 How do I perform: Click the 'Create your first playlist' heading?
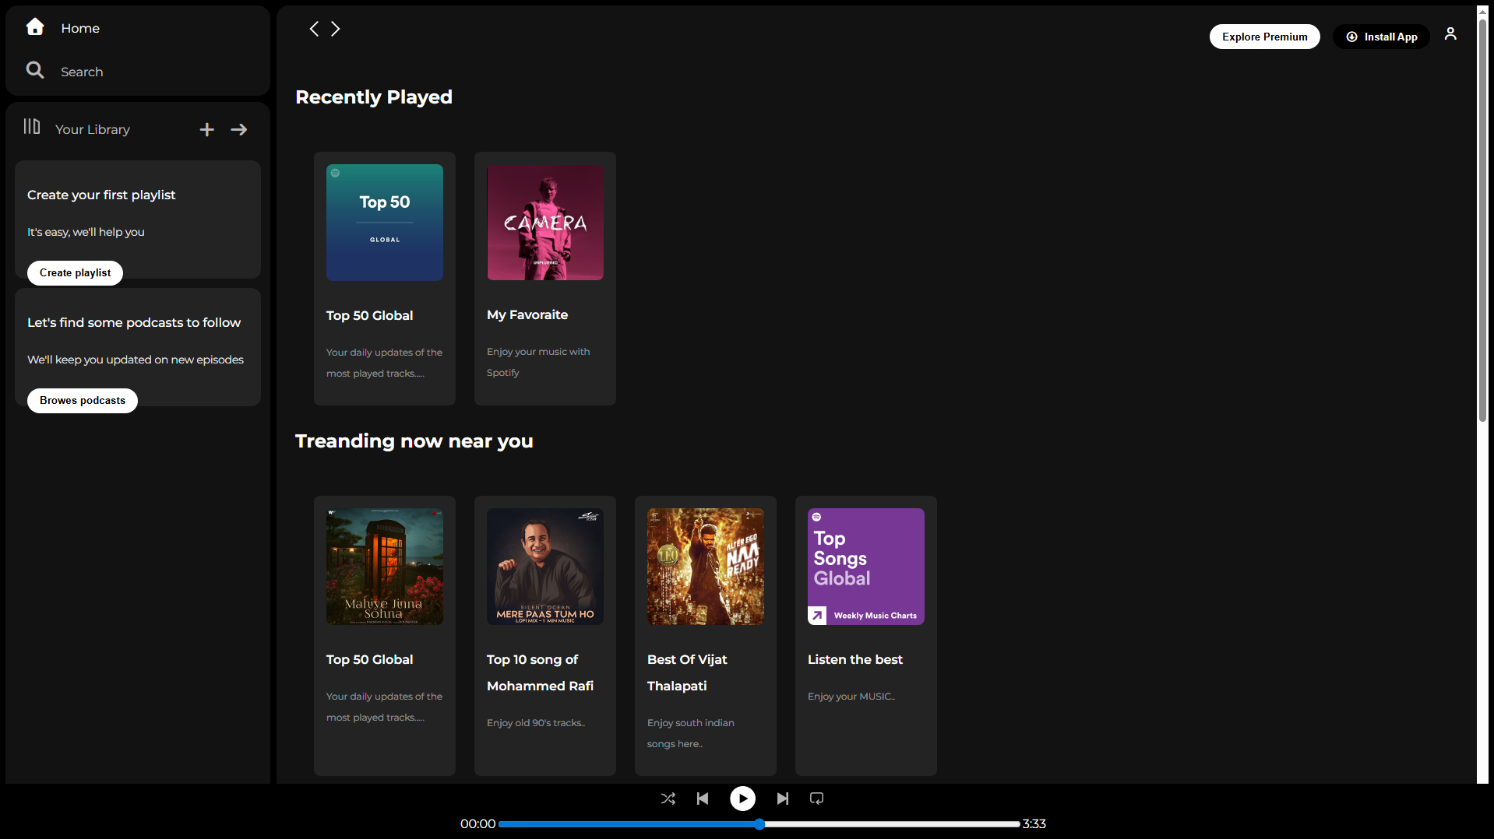pos(101,195)
